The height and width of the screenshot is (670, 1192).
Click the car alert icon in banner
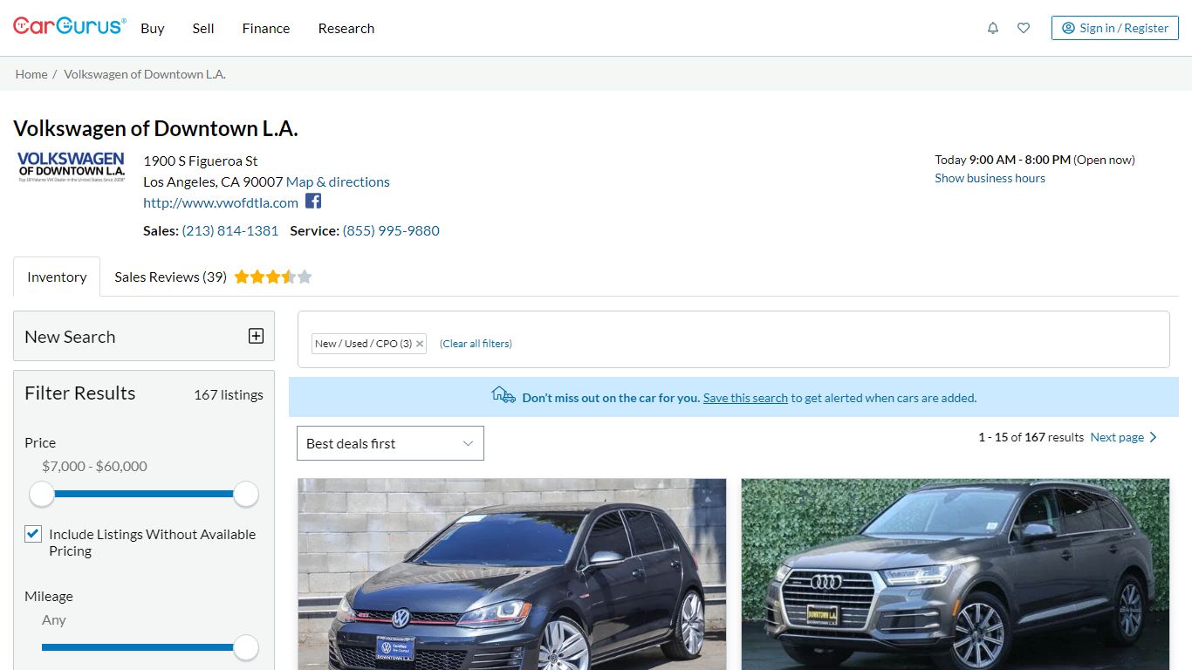[504, 394]
